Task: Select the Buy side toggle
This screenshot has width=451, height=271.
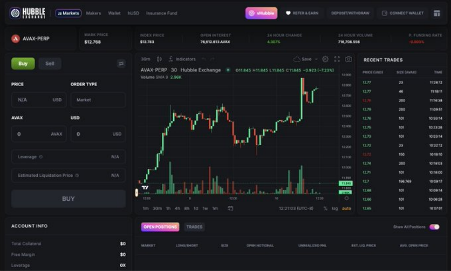Action: click(23, 64)
